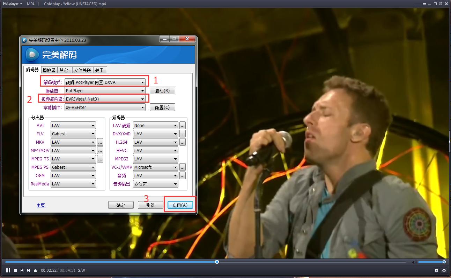The image size is (451, 278).
Task: Expand the 音频输出 dropdown
Action: 156,184
